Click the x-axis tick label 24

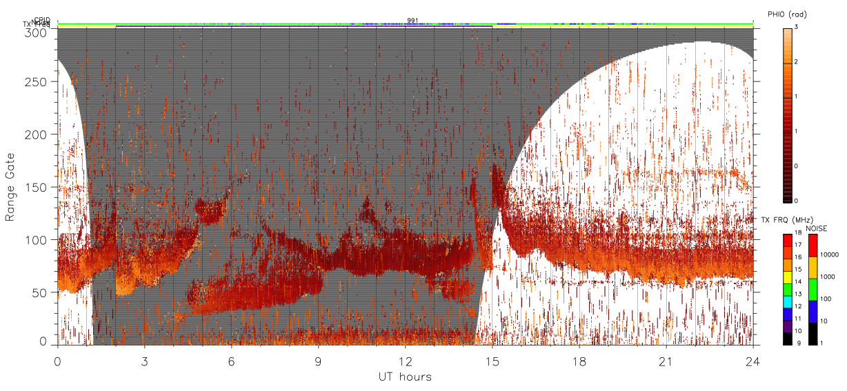point(753,361)
